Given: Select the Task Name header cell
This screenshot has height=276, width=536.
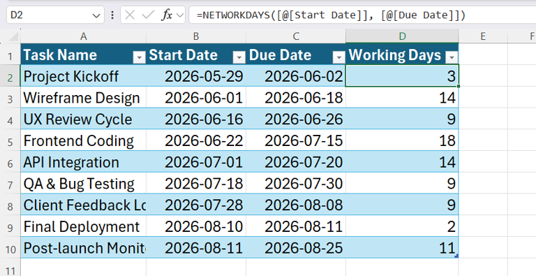Looking at the screenshot, I should (x=84, y=55).
